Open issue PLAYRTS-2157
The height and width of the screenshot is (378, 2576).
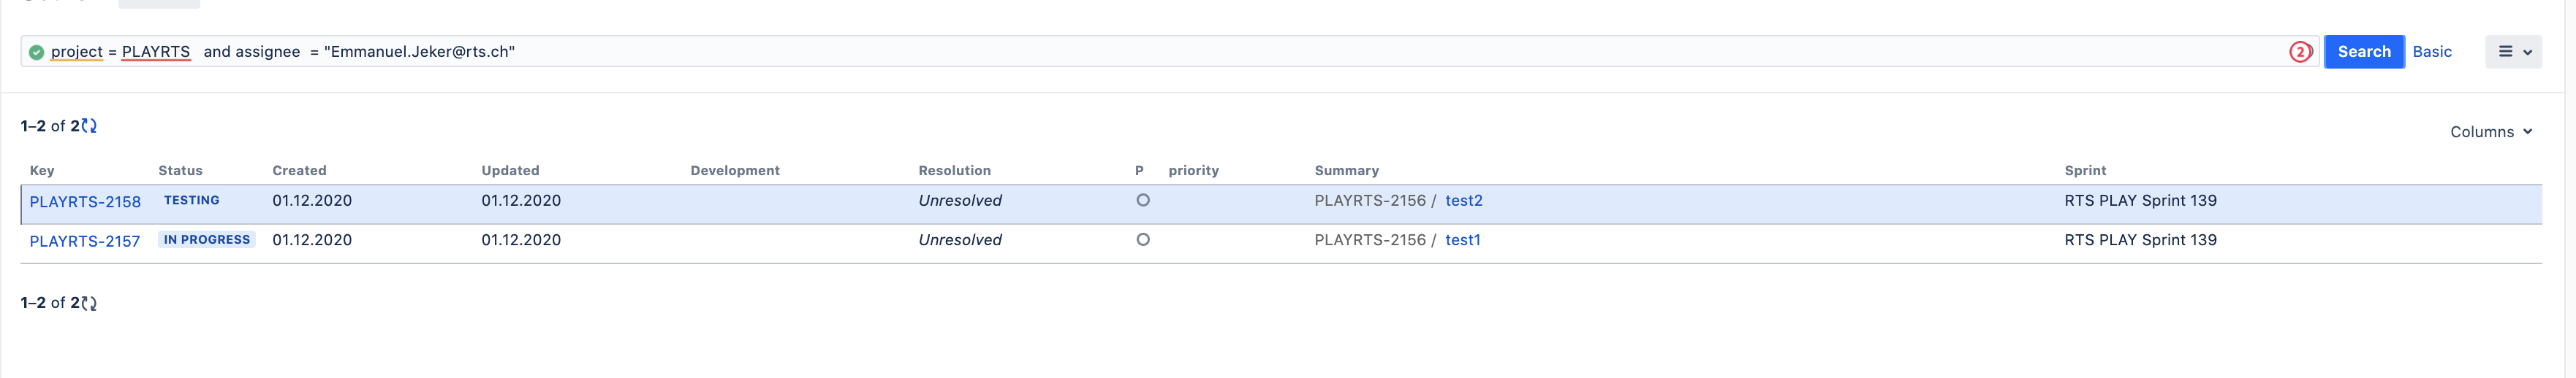85,242
